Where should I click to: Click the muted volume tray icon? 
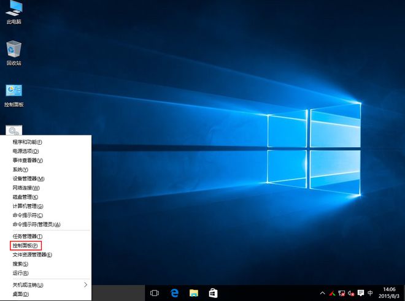coord(351,293)
